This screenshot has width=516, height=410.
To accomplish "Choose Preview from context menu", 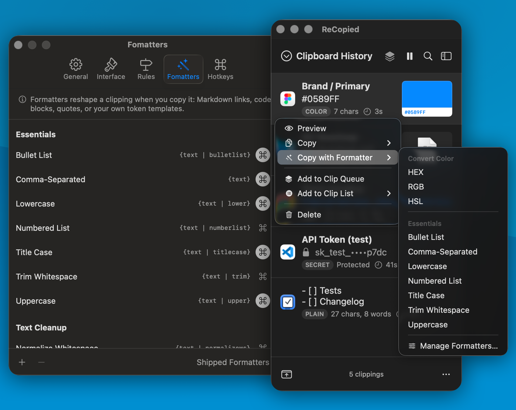I will [338, 128].
